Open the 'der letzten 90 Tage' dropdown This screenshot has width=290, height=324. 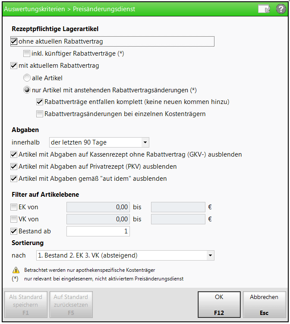coord(99,142)
